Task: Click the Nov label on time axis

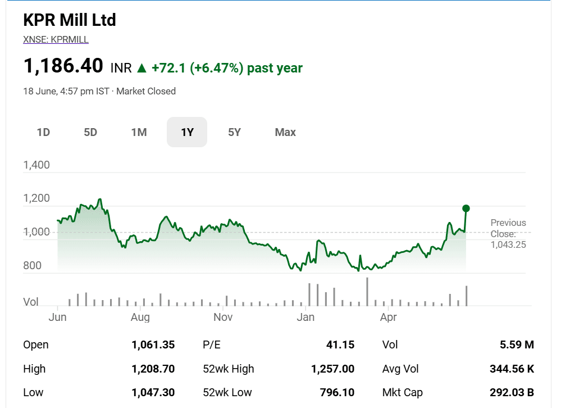Action: pos(223,317)
